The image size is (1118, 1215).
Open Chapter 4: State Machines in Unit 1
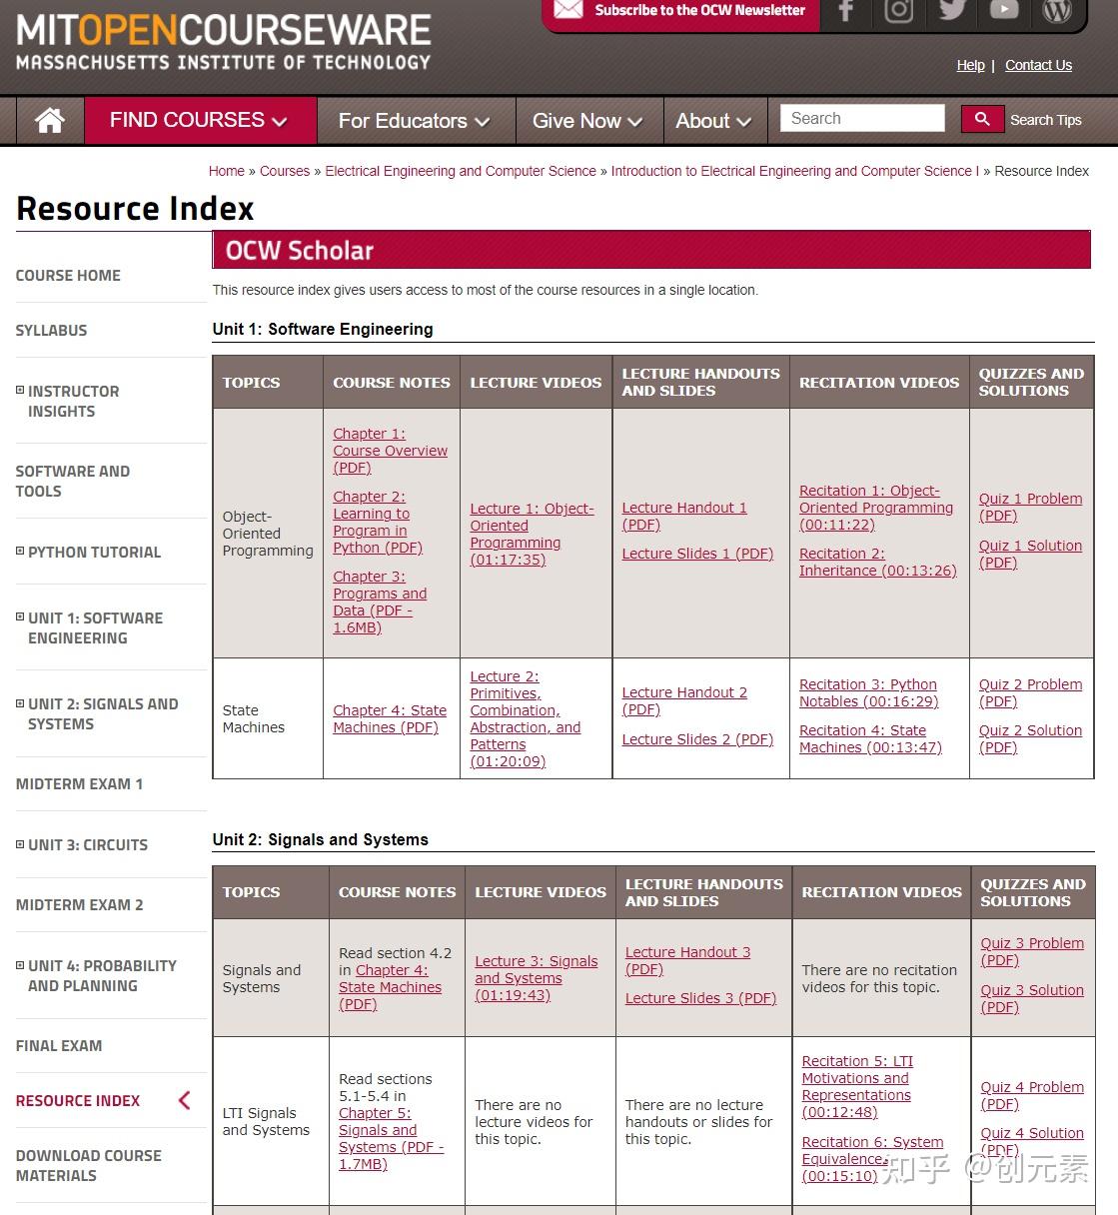pyautogui.click(x=390, y=718)
